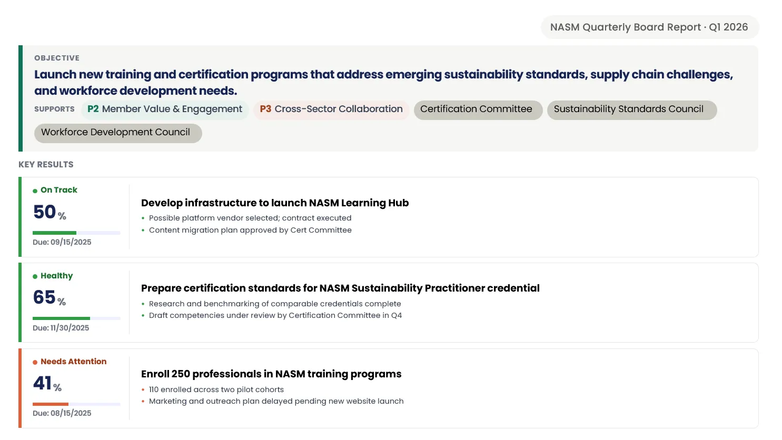Click the bullet about platform vendor selected
782x440 pixels.
coord(250,218)
